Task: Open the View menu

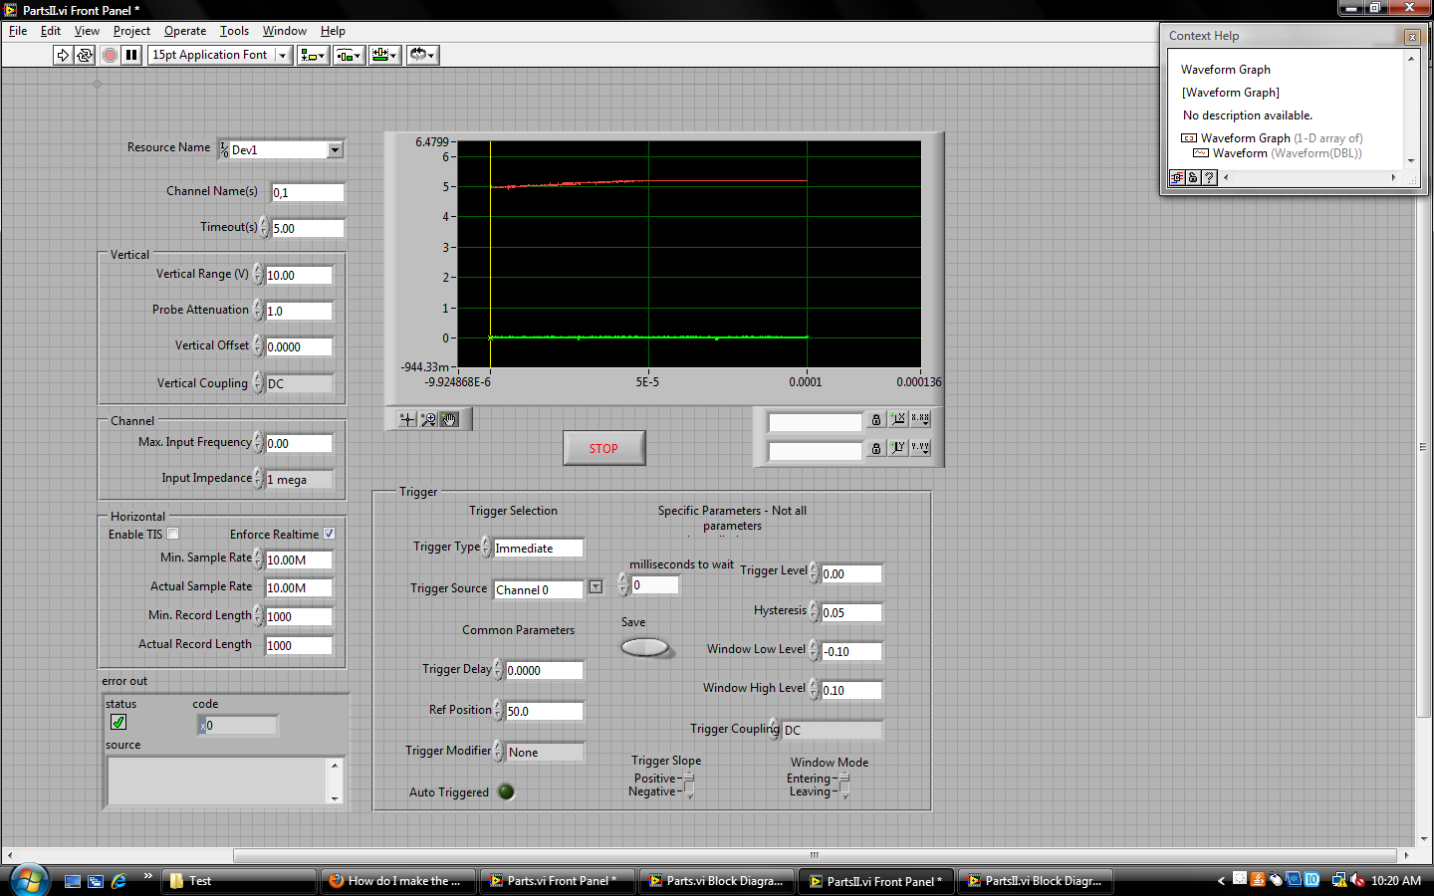Action: [x=88, y=31]
